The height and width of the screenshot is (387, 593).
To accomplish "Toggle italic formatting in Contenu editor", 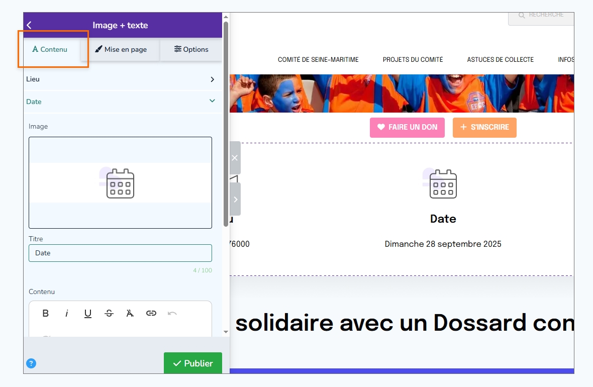I will pos(66,313).
